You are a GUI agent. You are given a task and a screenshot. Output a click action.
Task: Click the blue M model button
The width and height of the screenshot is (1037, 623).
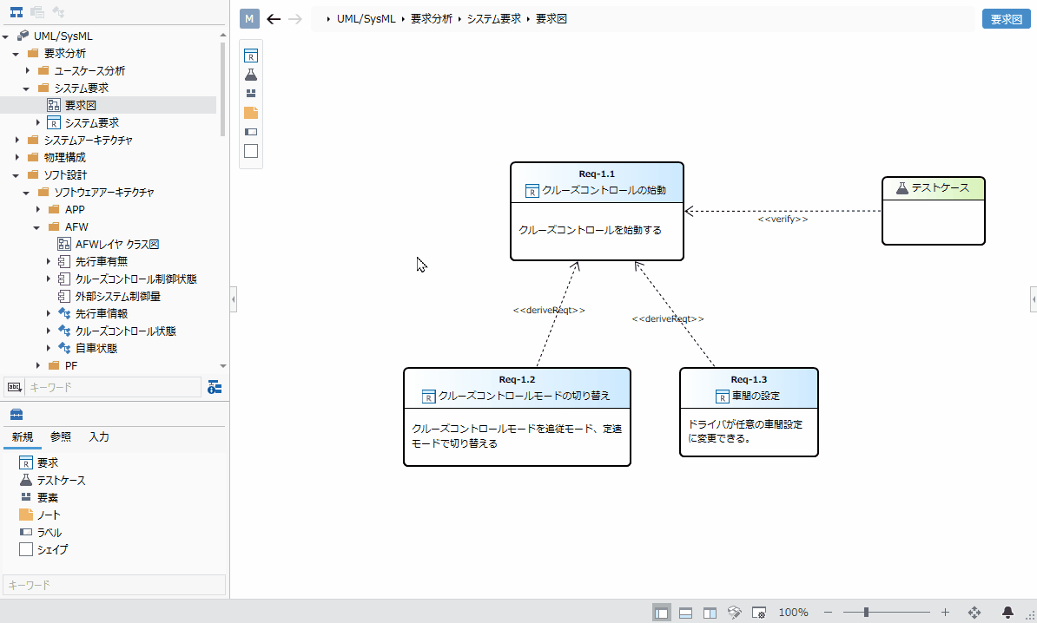[249, 18]
